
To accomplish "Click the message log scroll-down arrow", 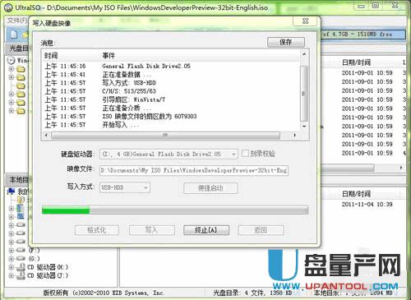I will point(304,127).
